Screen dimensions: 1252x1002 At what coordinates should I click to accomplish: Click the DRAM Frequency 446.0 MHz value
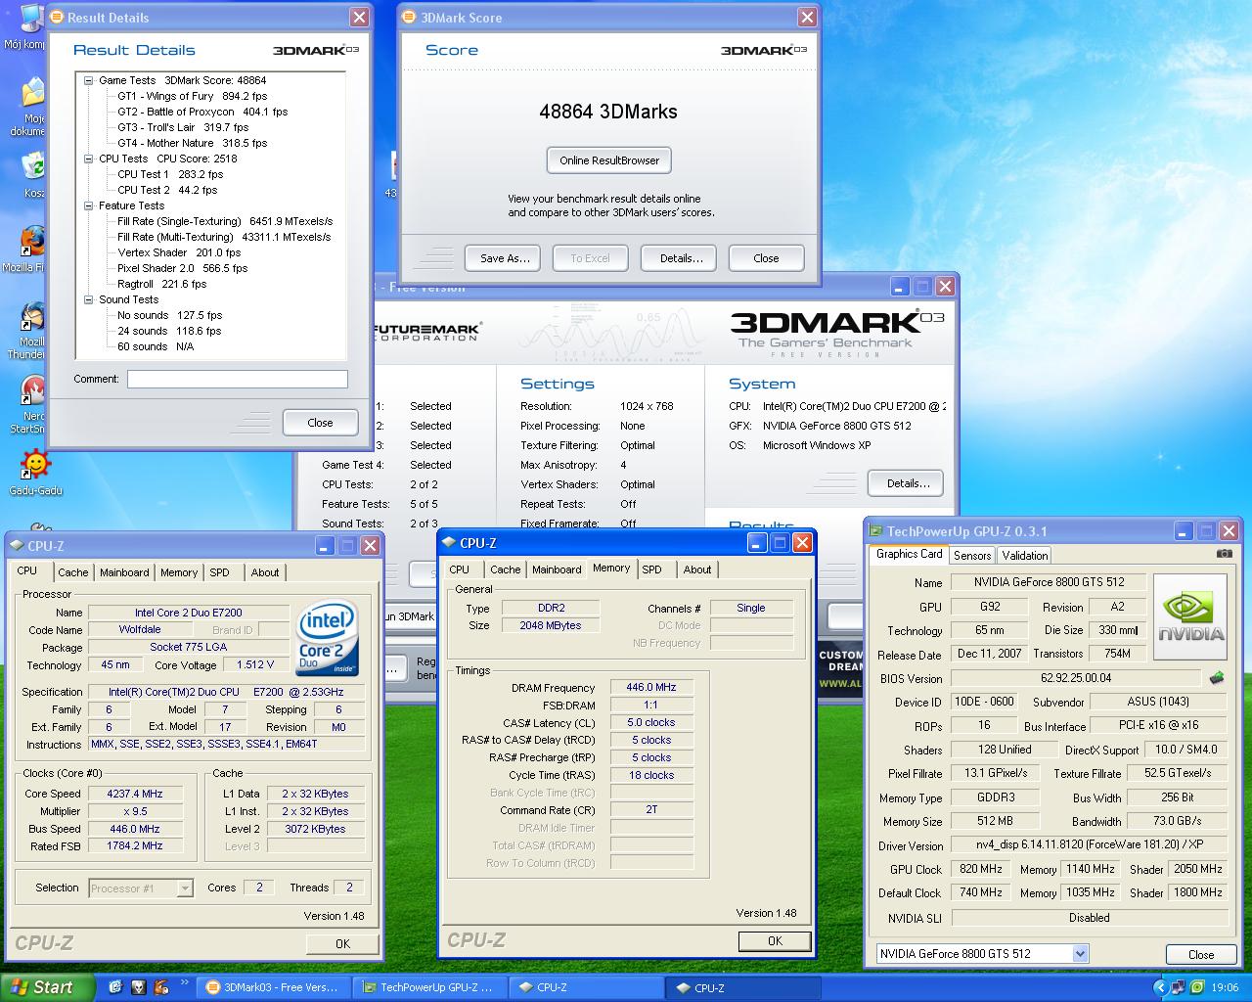651,688
